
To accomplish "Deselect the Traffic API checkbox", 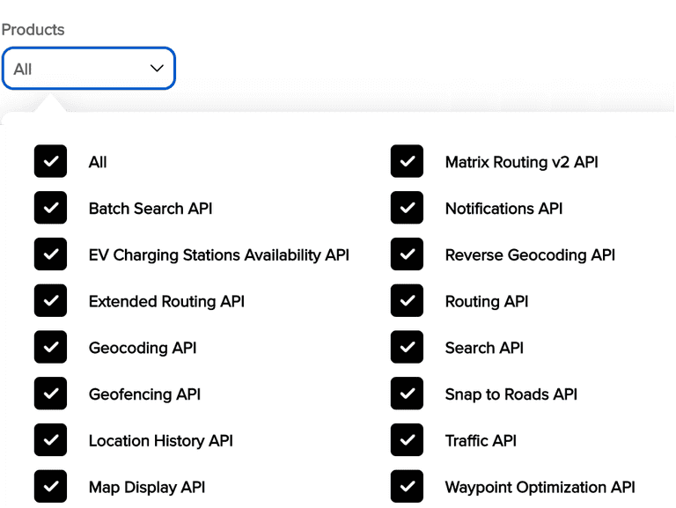I will point(408,440).
